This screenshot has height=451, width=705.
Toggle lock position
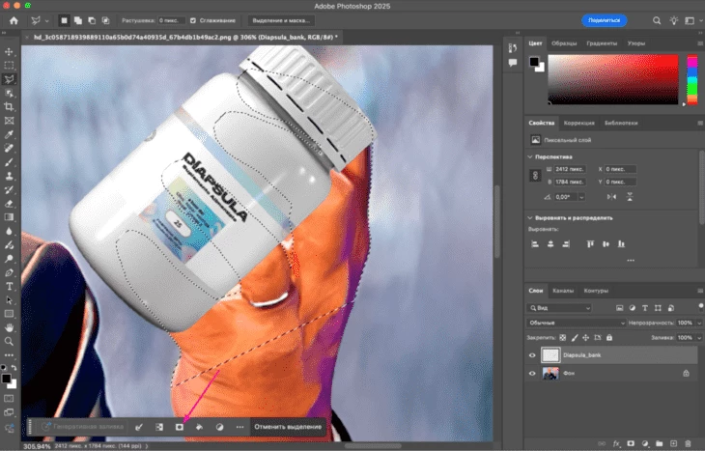[585, 338]
